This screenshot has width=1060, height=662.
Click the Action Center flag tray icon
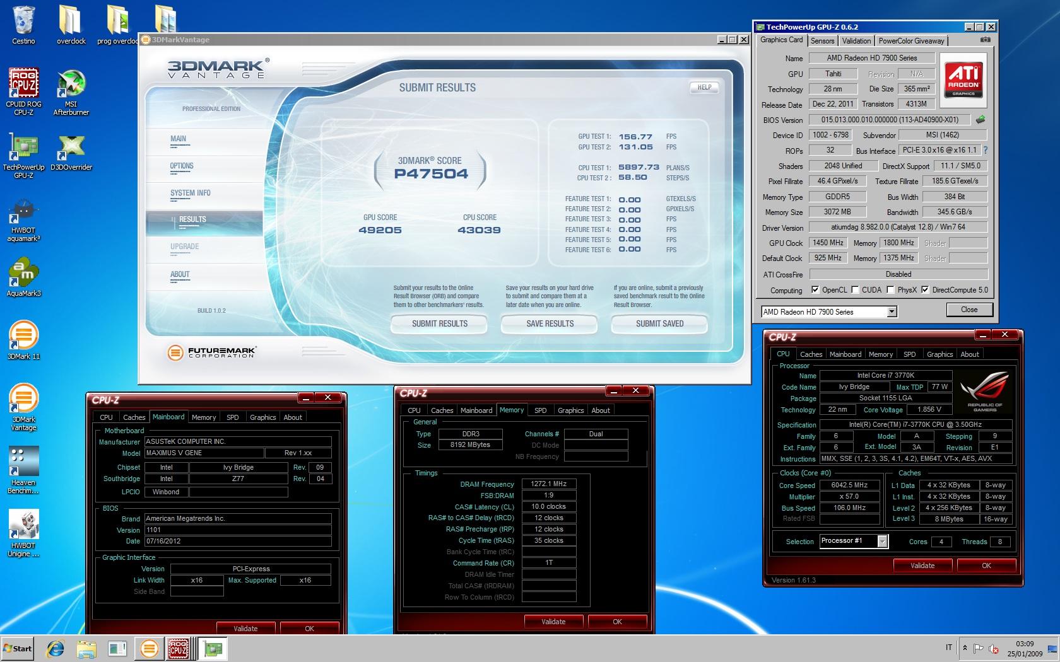click(978, 648)
